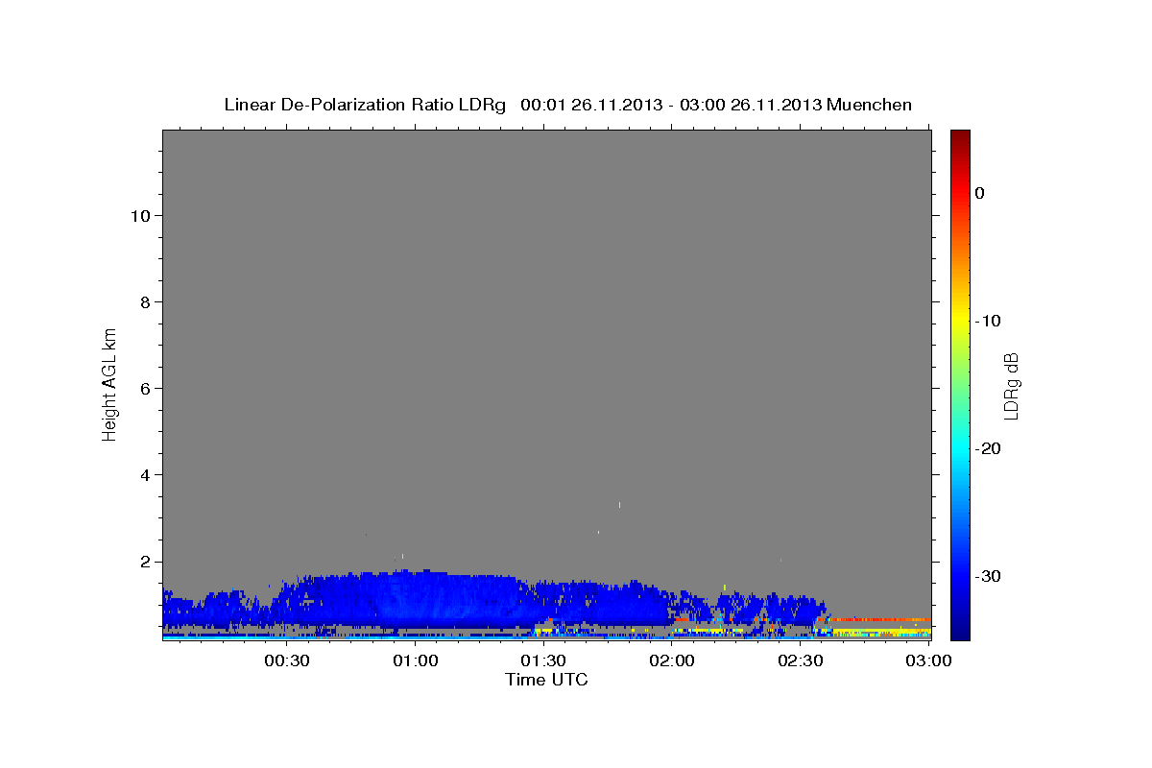Click the height tick label 2
Viewport: 1152px width, 768px height.
click(x=143, y=562)
